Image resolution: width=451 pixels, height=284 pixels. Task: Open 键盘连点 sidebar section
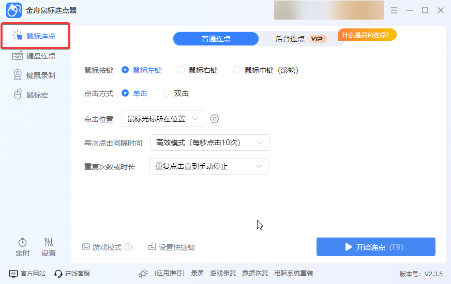click(x=34, y=56)
